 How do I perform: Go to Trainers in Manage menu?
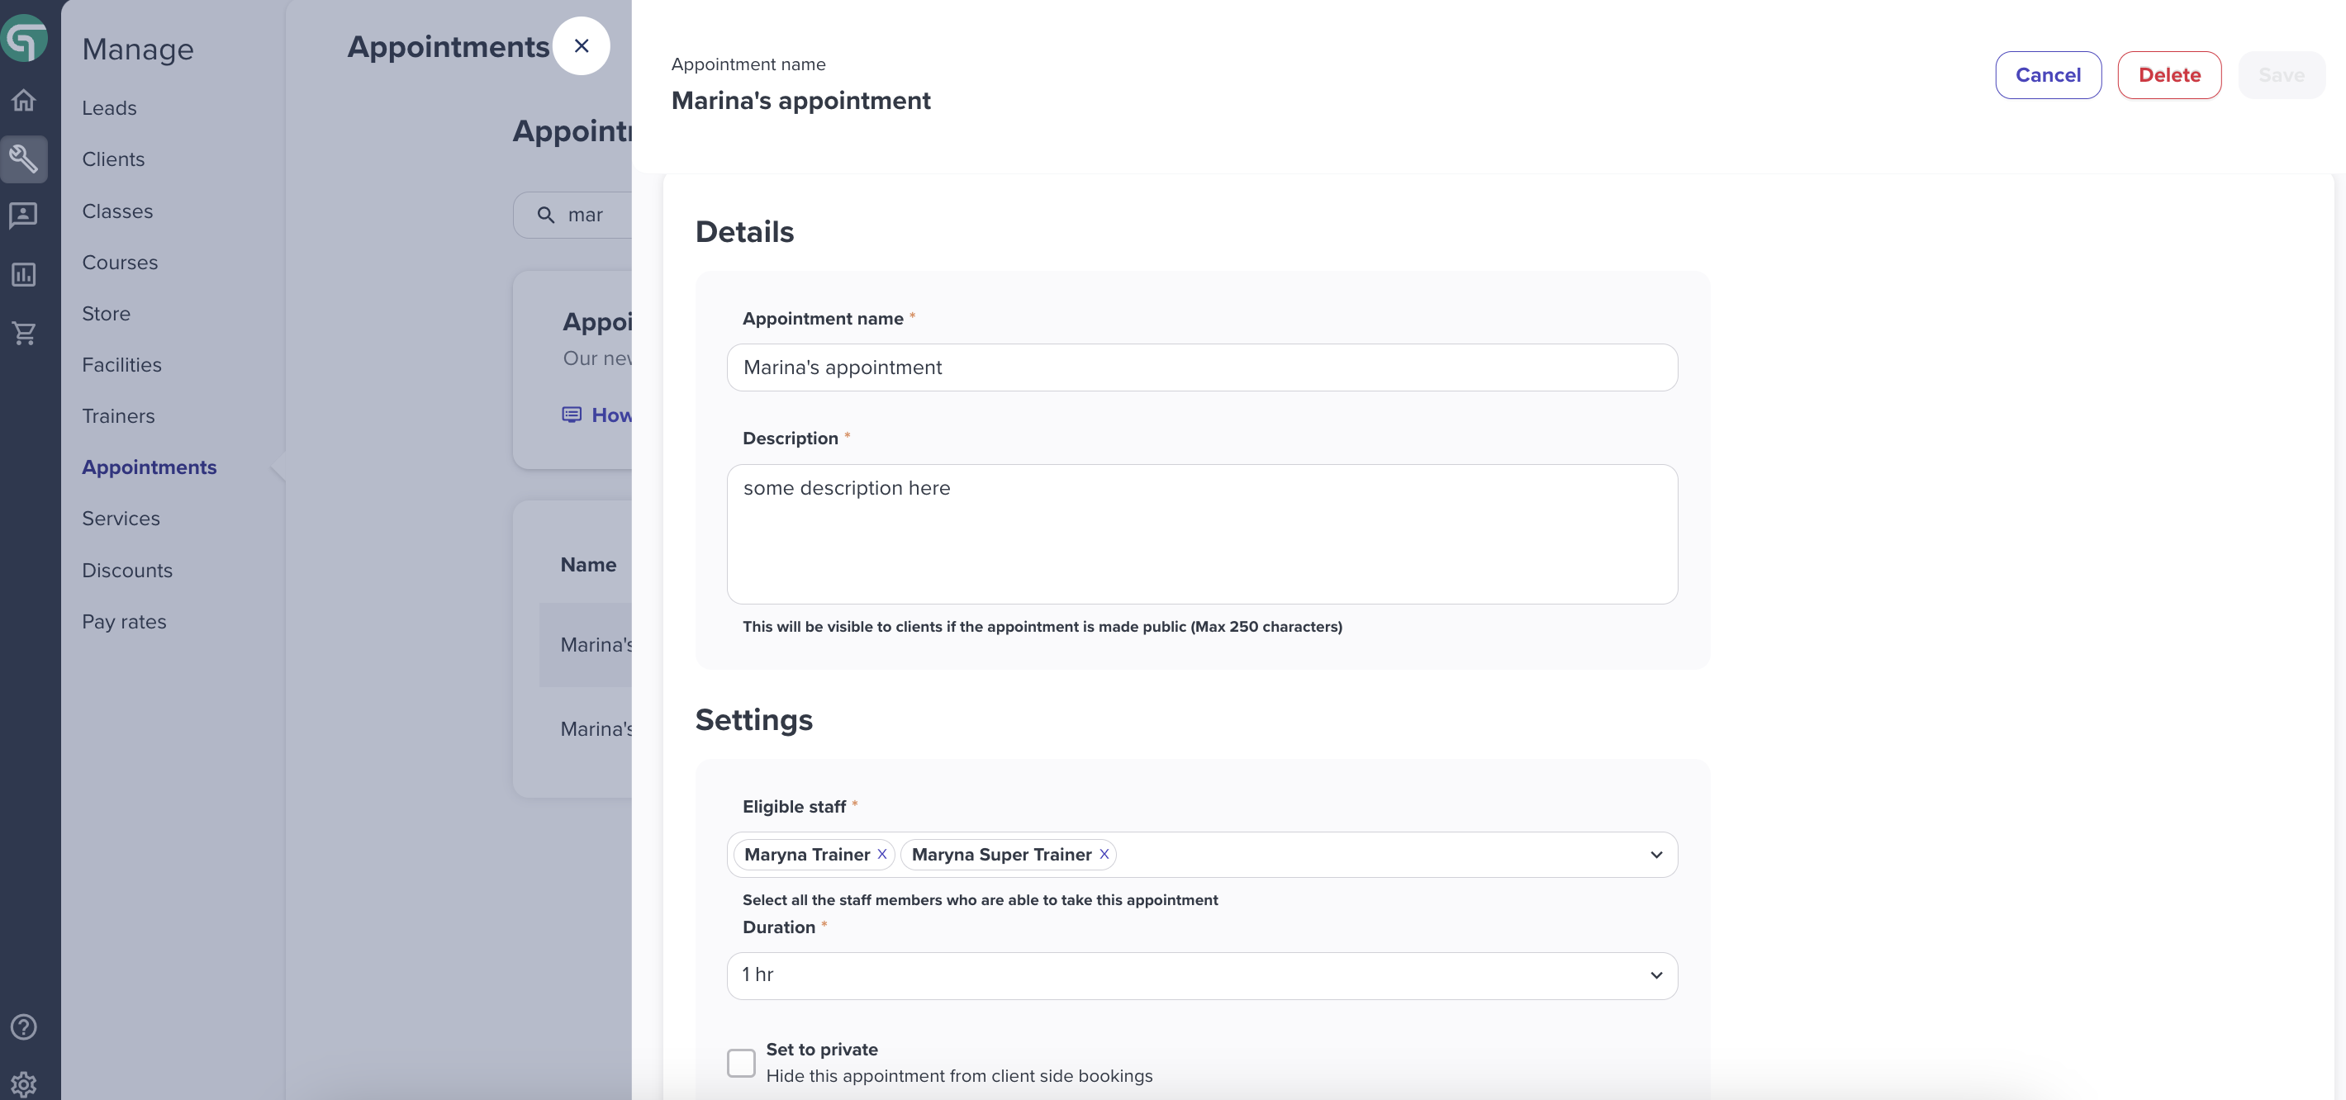coord(118,416)
